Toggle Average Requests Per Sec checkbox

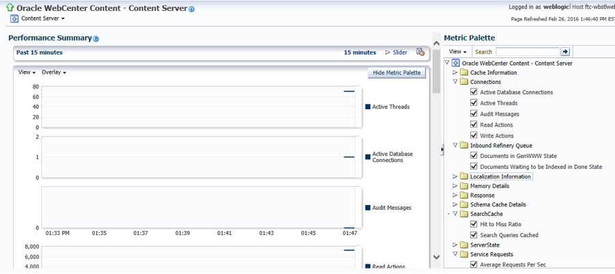click(x=474, y=264)
